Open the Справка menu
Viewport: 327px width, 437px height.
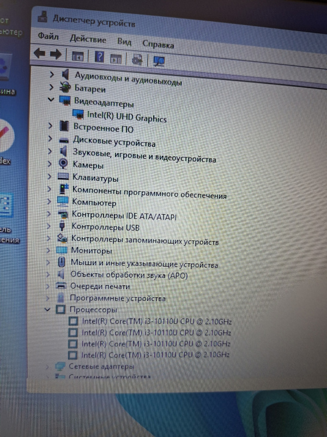coord(158,44)
